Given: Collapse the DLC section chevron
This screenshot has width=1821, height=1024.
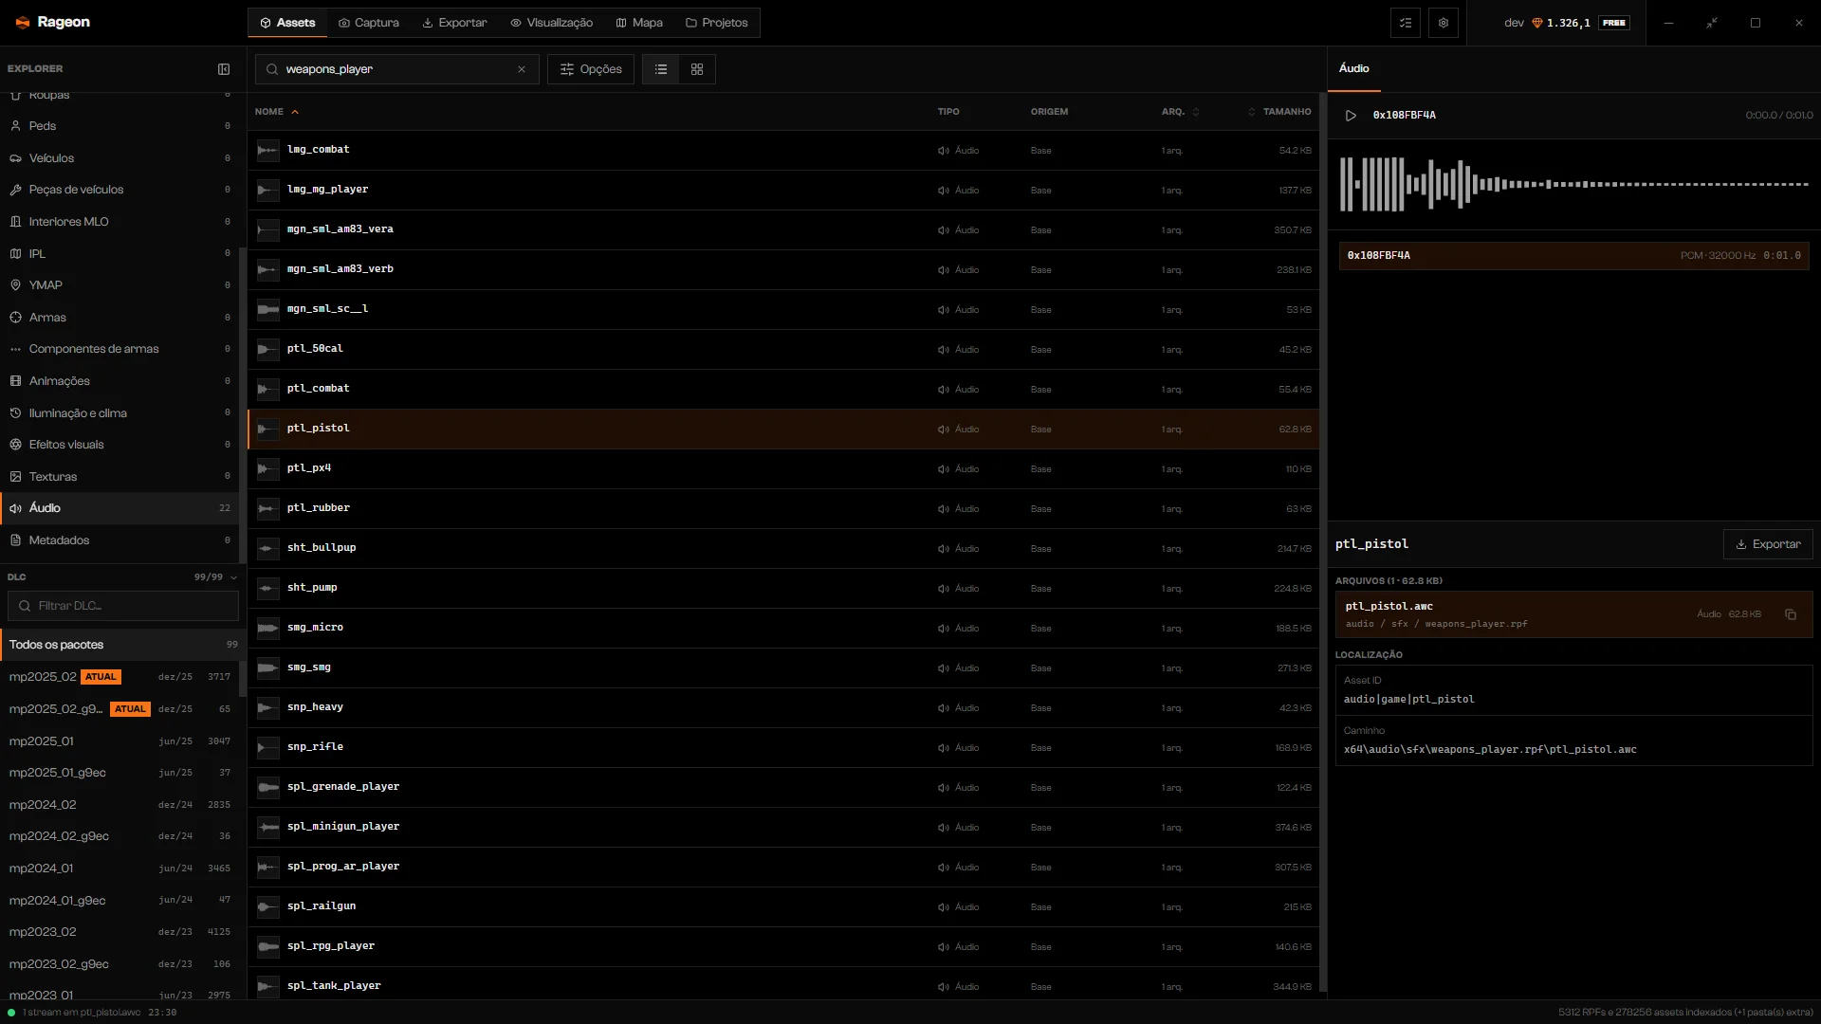Looking at the screenshot, I should [x=233, y=577].
